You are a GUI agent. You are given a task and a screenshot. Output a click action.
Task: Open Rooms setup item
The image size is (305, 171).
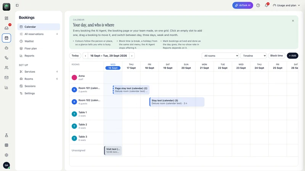coord(39,79)
